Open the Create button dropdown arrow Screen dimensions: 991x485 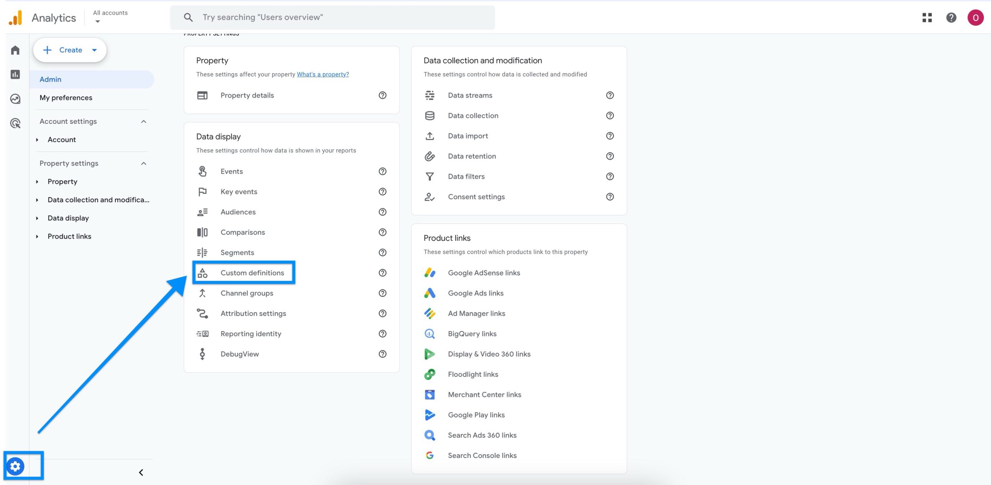[x=94, y=50]
